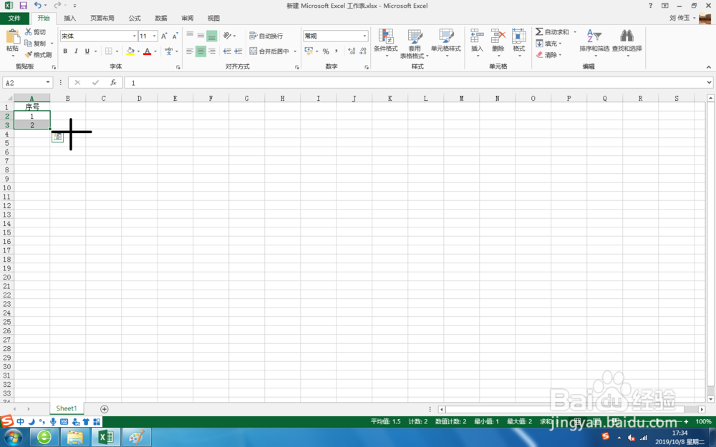Open Sort and Filter tool
This screenshot has height=447, width=716.
[594, 43]
